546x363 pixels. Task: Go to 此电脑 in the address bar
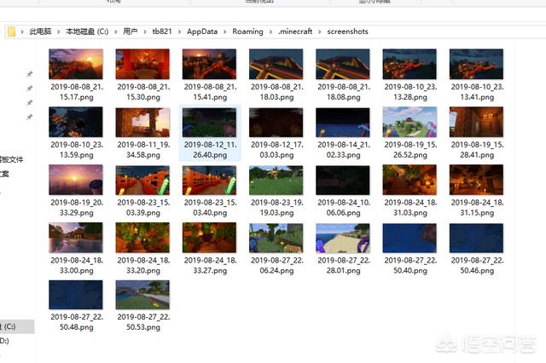40,32
